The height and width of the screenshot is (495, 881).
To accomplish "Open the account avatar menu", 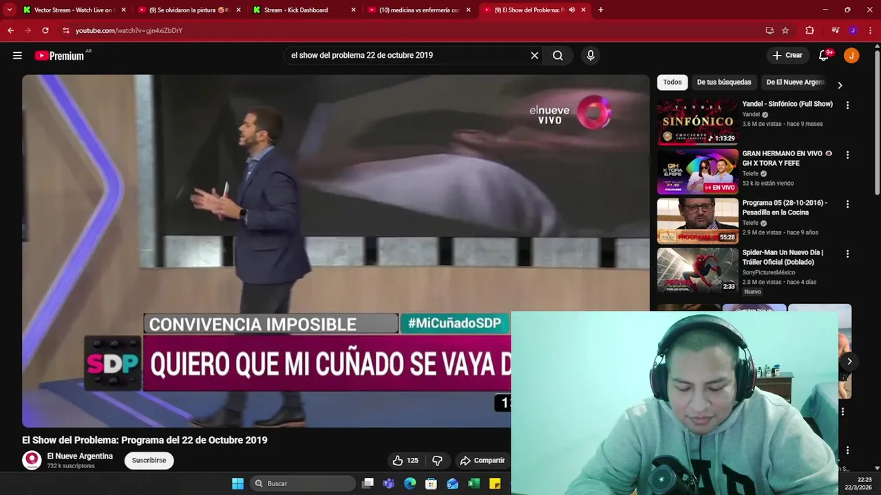I will [851, 56].
